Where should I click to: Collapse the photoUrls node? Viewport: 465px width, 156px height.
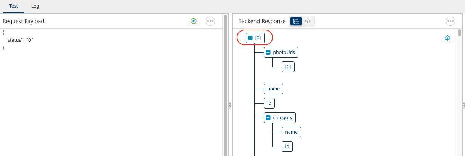[x=268, y=52]
